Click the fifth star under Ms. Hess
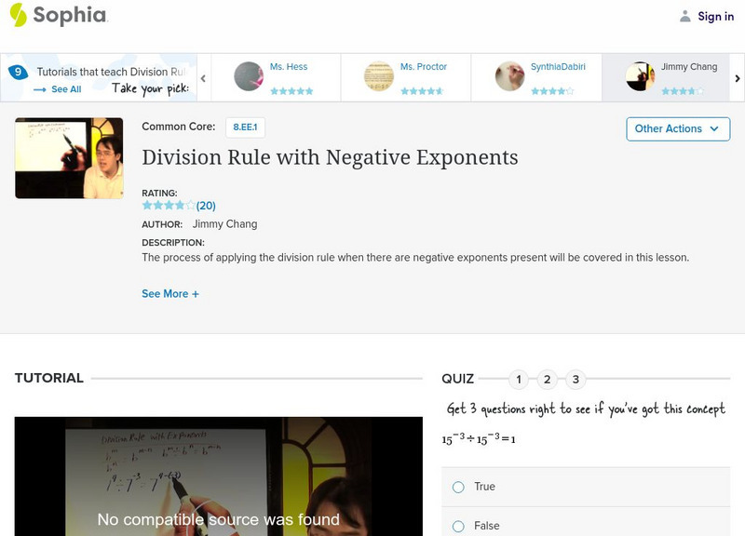 coord(307,90)
